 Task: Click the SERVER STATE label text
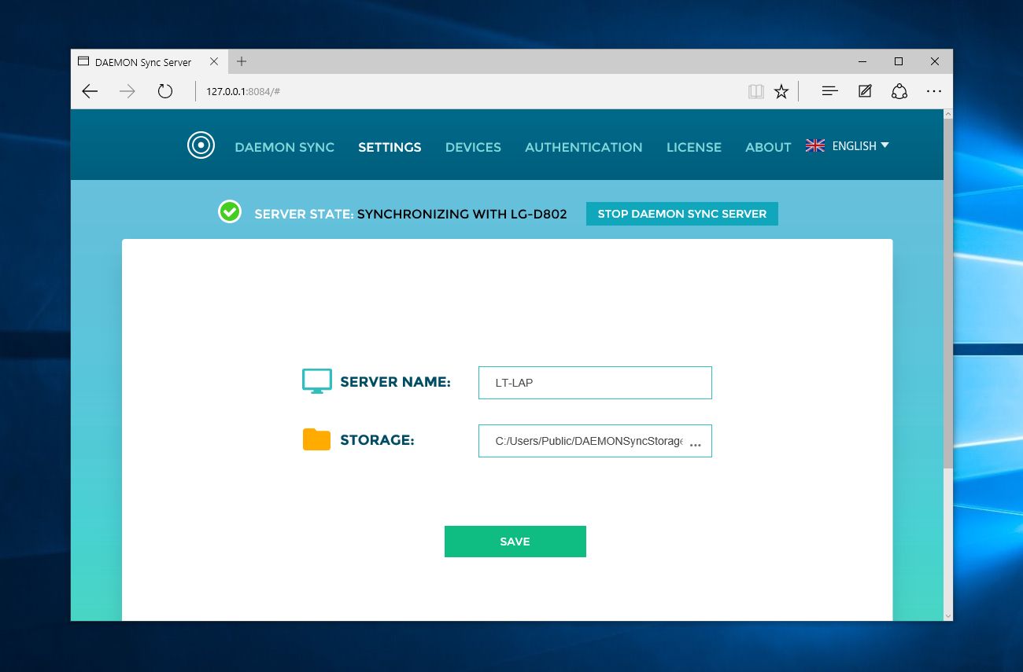pos(304,214)
